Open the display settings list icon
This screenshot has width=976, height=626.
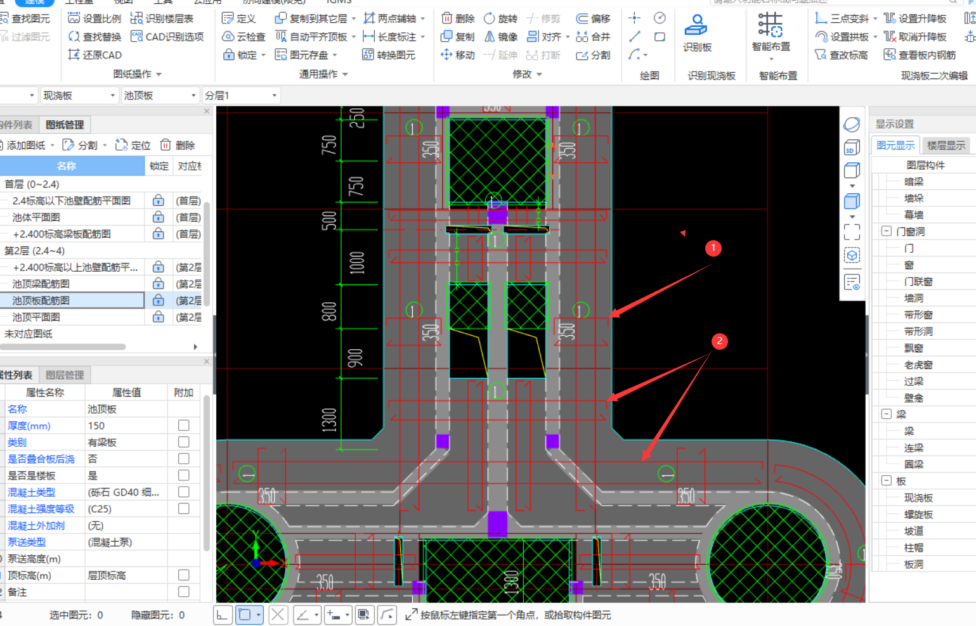[852, 282]
